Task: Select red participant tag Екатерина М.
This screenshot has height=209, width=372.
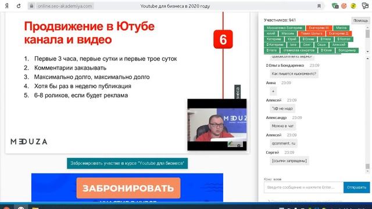Action: (x=319, y=28)
